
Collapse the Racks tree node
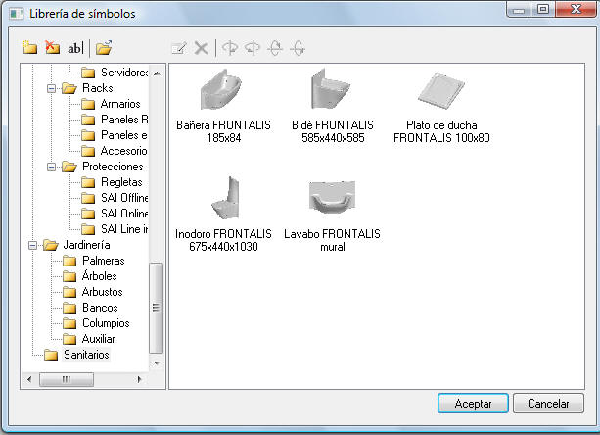(x=51, y=88)
